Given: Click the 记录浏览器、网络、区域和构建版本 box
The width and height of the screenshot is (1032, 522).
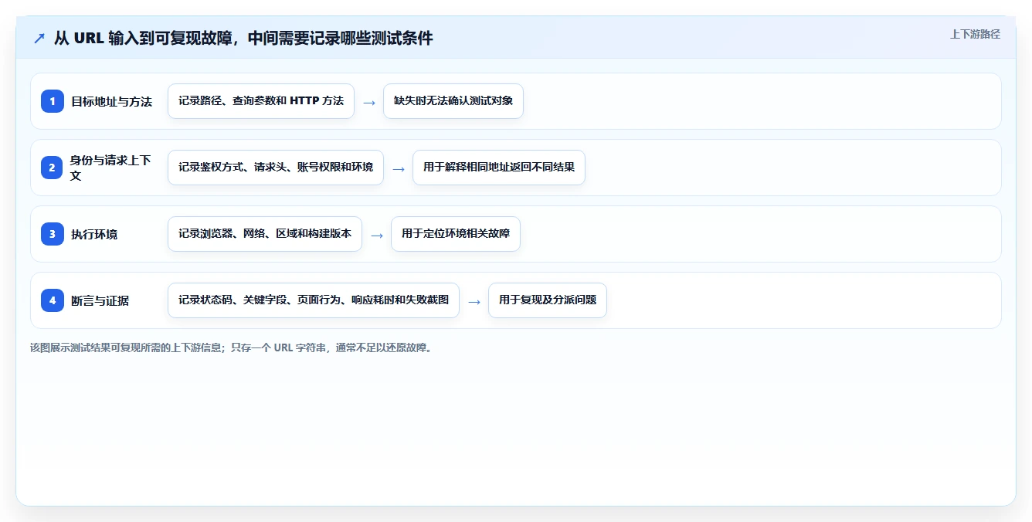Looking at the screenshot, I should pos(265,234).
